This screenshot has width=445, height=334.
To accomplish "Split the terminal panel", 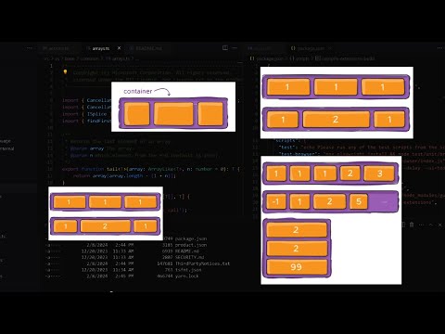I will 403,225.
